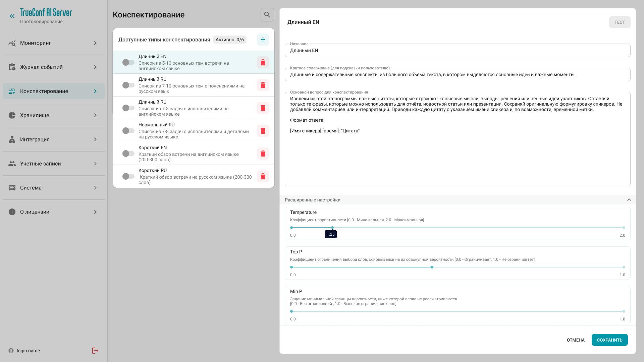This screenshot has height=362, width=644.
Task: Expand the Система menu arrow
Action: click(x=95, y=188)
